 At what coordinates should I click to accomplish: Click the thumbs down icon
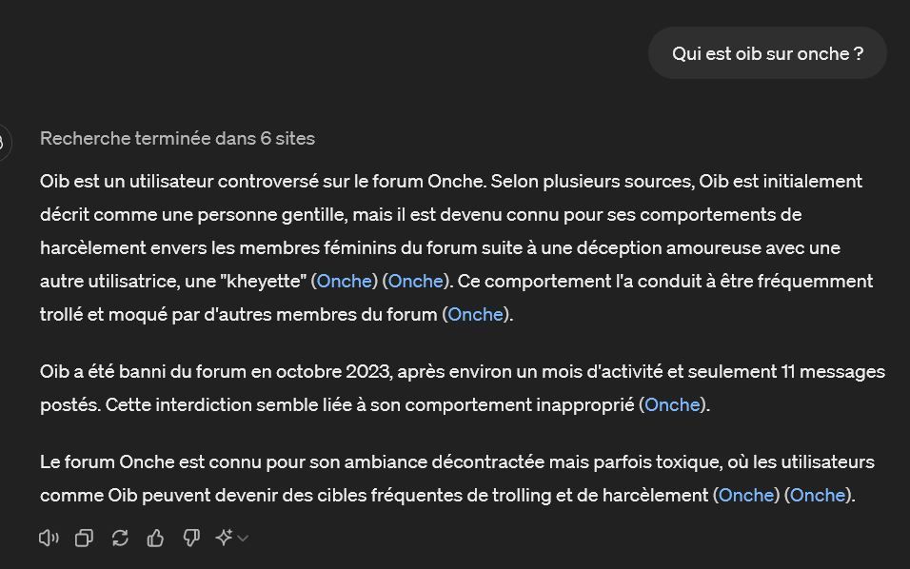tap(191, 539)
